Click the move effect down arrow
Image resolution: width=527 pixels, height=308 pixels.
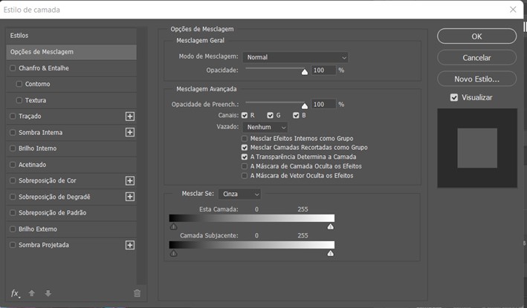tap(48, 293)
